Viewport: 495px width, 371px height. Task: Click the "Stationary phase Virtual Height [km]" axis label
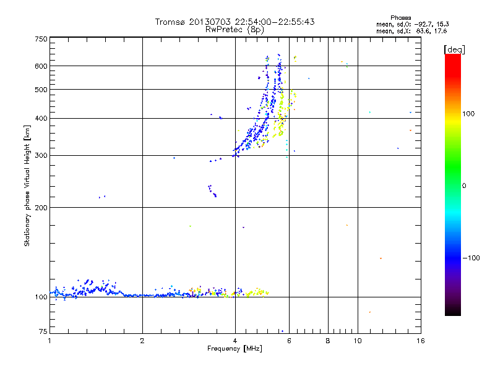(x=27, y=186)
